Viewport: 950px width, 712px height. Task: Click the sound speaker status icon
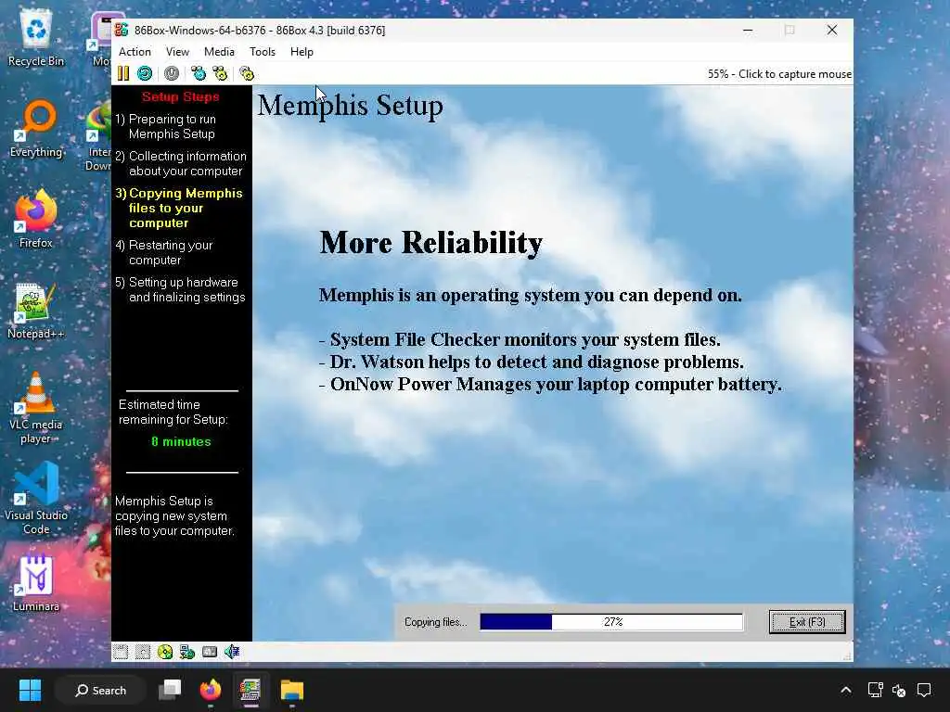click(232, 652)
